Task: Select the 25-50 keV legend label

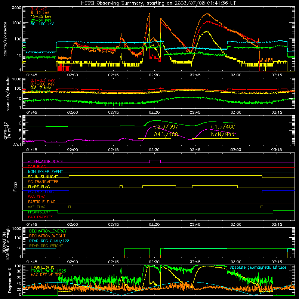Action: point(41,20)
